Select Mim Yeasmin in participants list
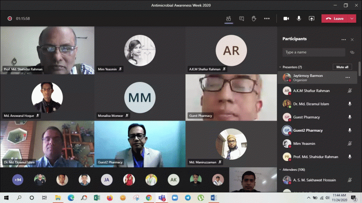Viewport: 362px width, 203px height. point(317,144)
